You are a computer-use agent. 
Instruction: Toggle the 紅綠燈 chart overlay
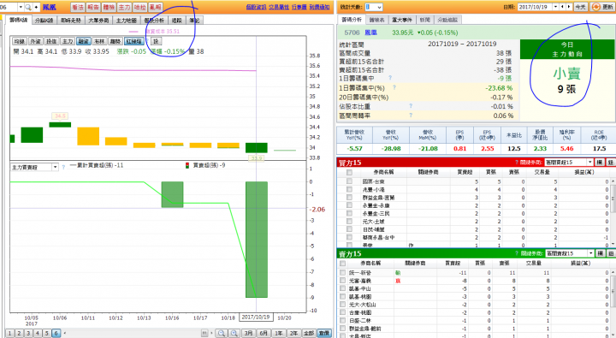(x=134, y=41)
